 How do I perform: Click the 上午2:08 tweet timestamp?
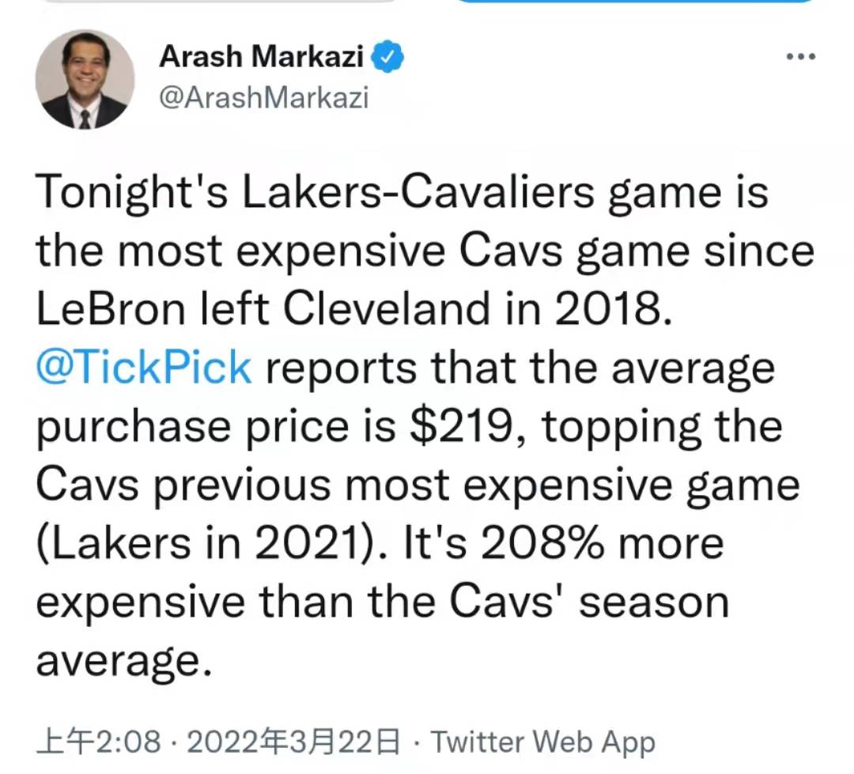point(99,742)
